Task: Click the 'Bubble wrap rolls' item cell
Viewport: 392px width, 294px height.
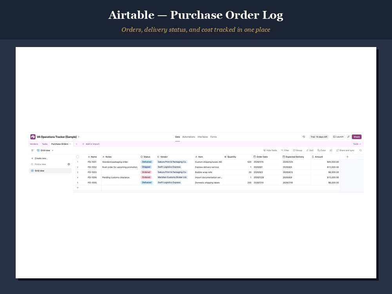Action: pos(209,172)
